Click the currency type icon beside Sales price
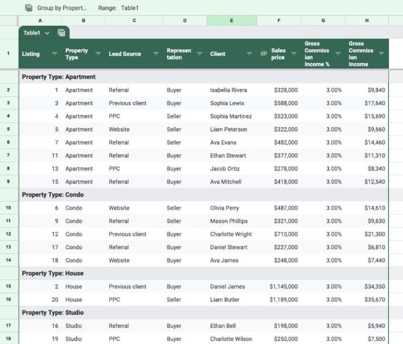403x344 pixels. point(264,54)
